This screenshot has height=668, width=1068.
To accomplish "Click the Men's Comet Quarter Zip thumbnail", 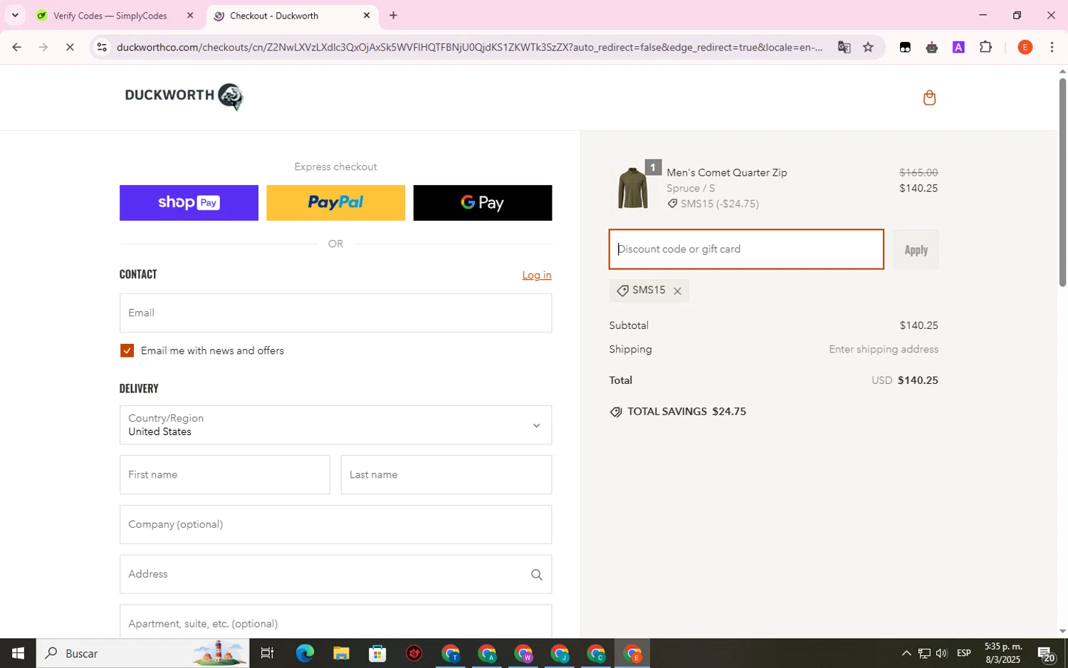I will (x=632, y=188).
